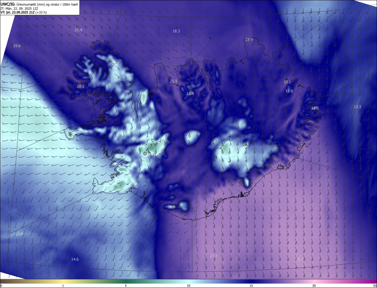The height and width of the screenshot is (288, 377).
Task: Click the 13.3 value label
Action: tap(357, 107)
